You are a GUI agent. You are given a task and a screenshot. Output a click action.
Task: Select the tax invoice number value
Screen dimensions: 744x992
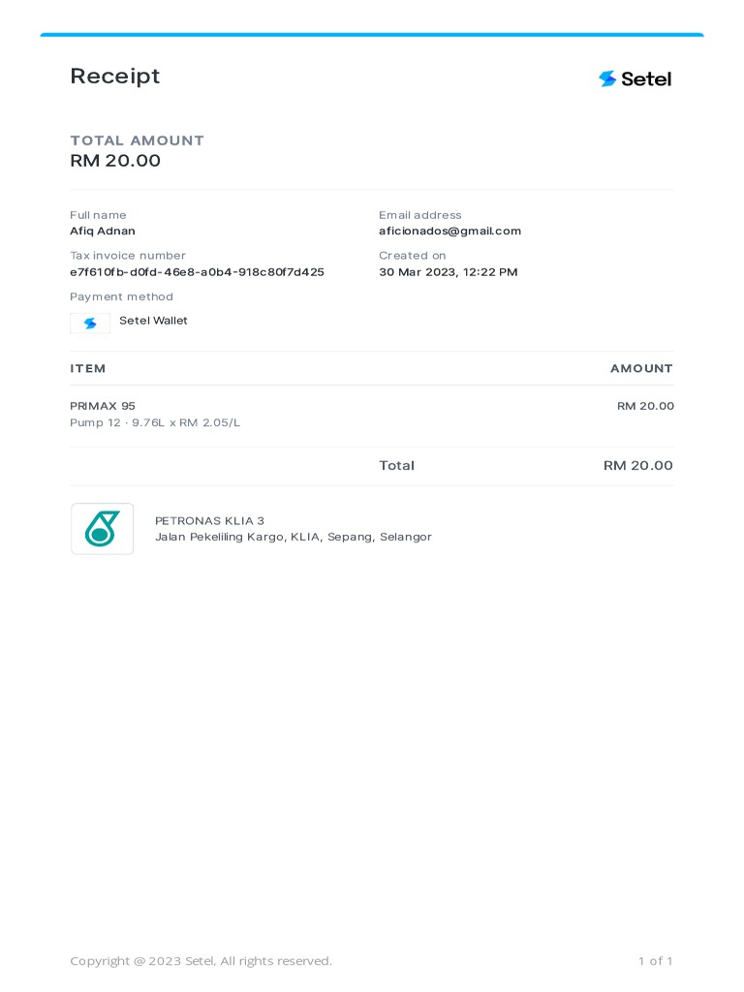[x=197, y=272]
